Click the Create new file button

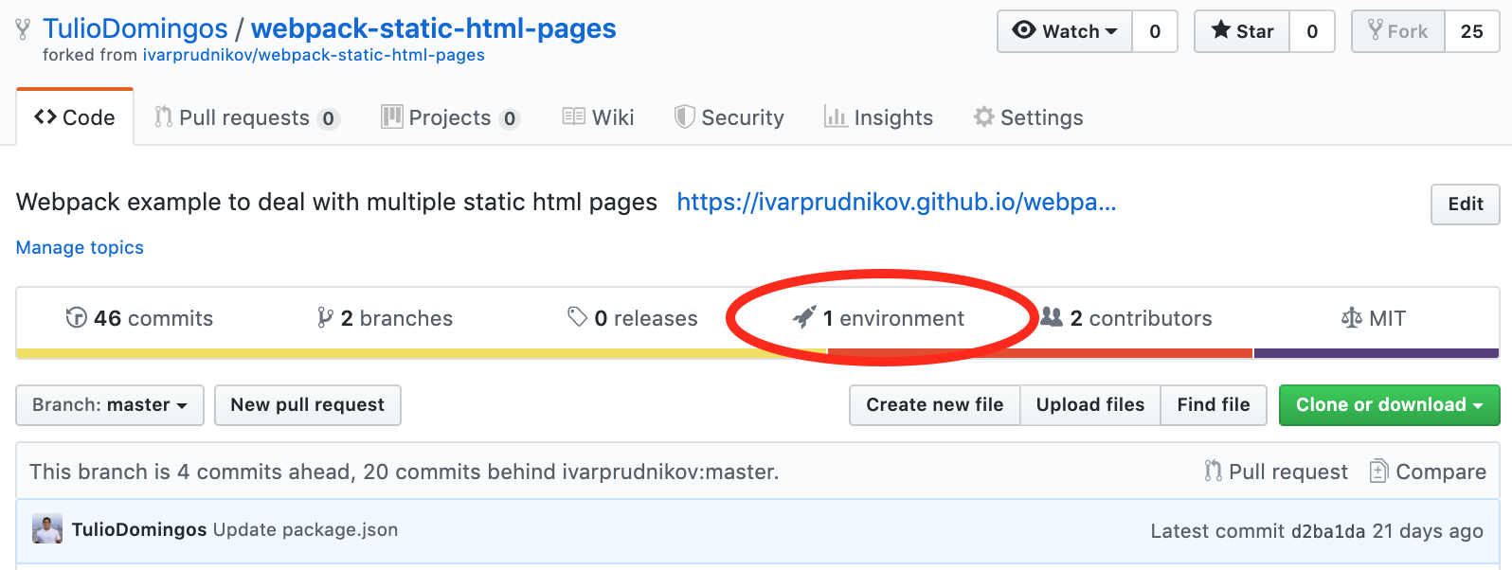tap(934, 405)
